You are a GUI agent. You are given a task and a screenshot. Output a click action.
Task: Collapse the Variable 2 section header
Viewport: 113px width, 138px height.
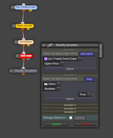coord(70,75)
